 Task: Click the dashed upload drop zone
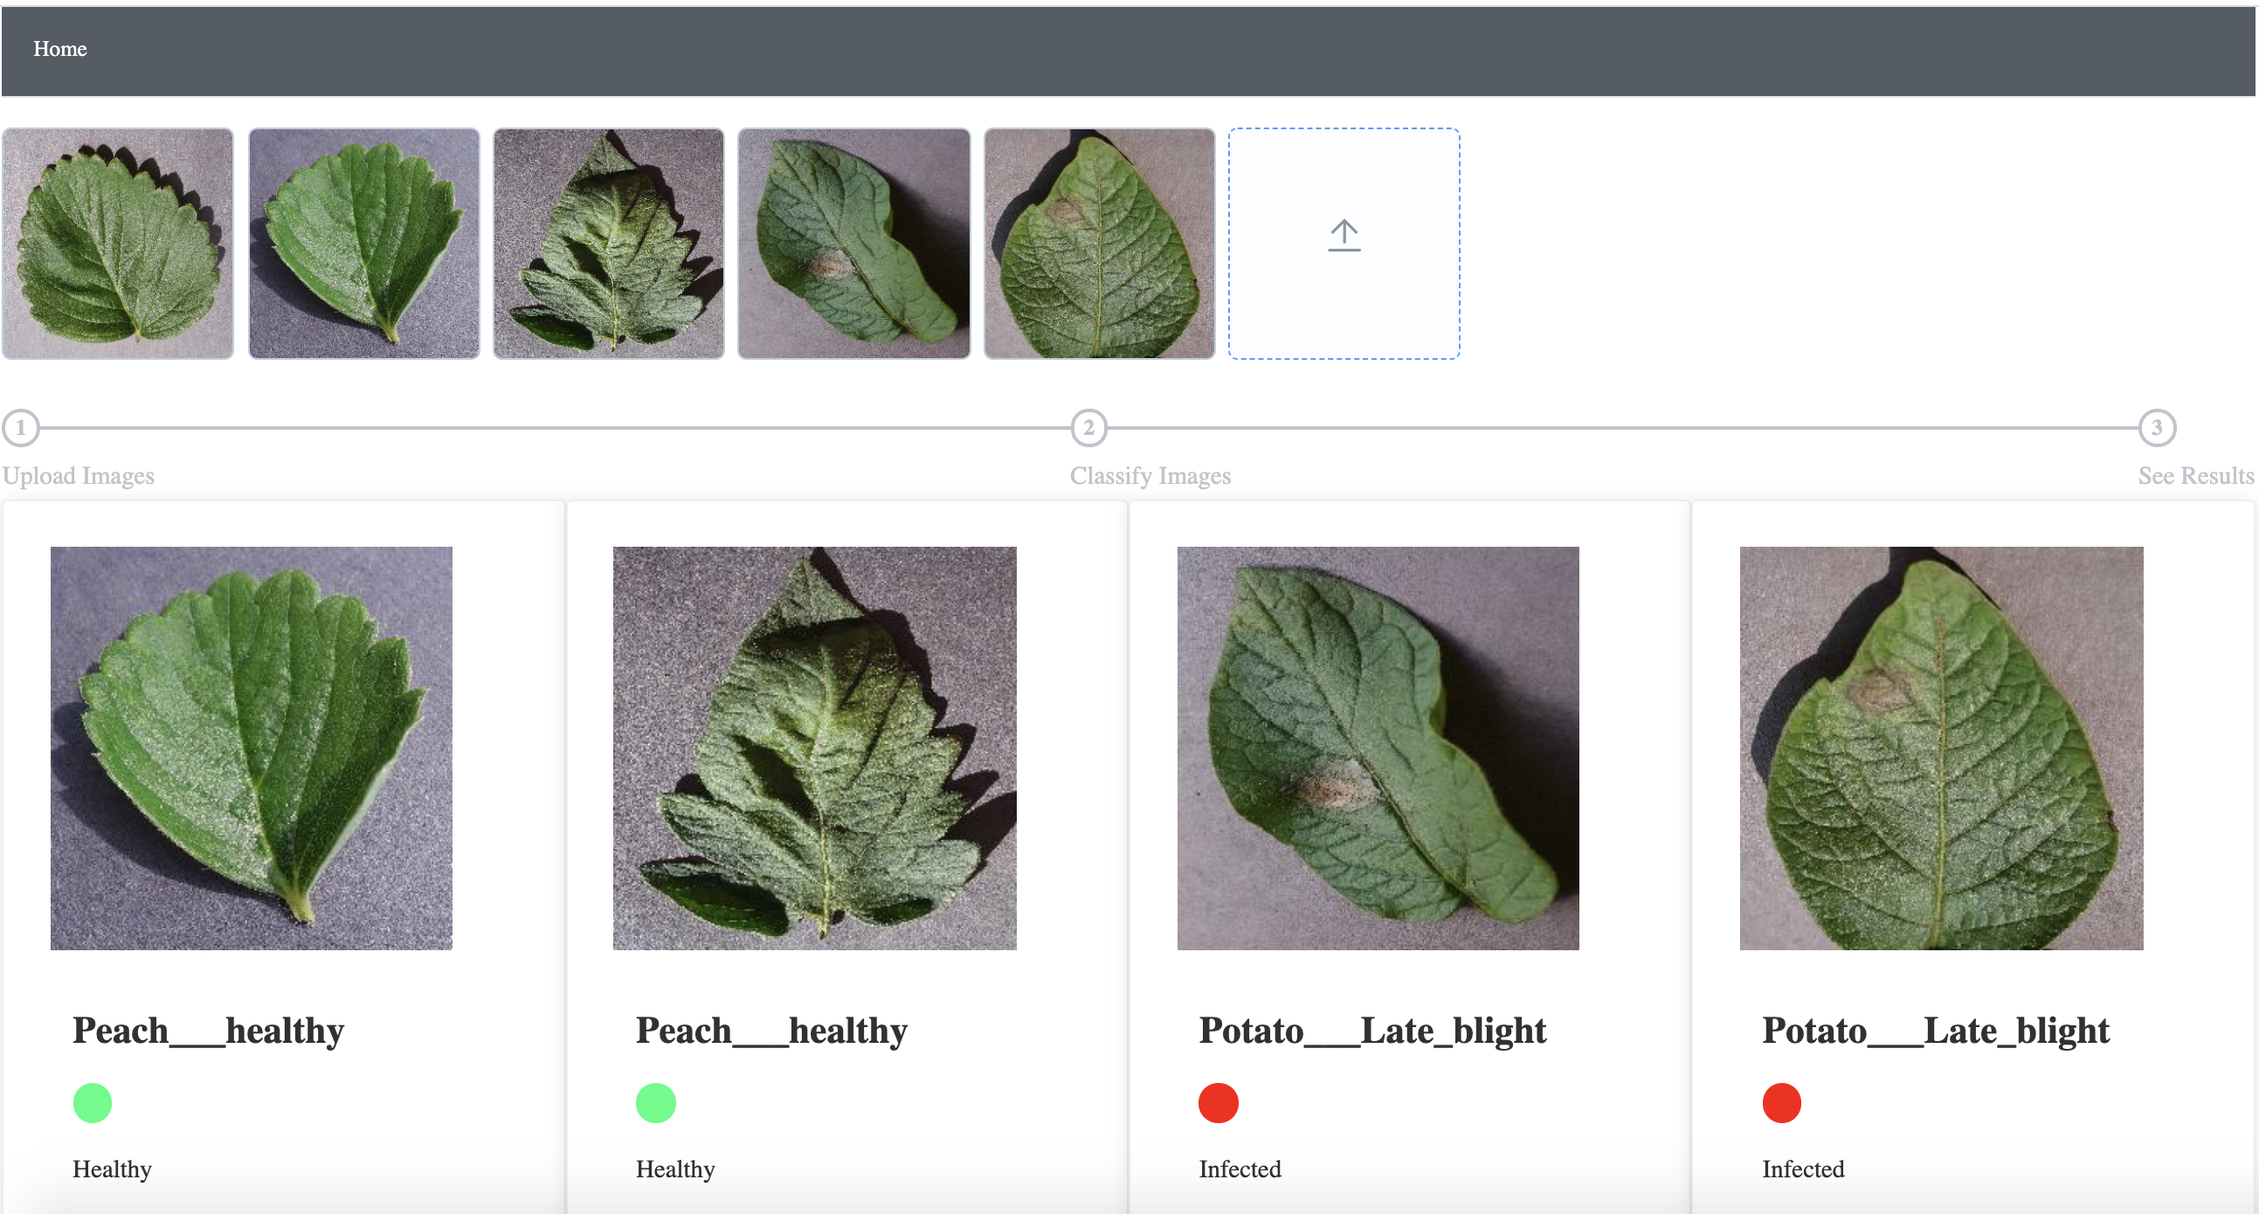point(1344,307)
